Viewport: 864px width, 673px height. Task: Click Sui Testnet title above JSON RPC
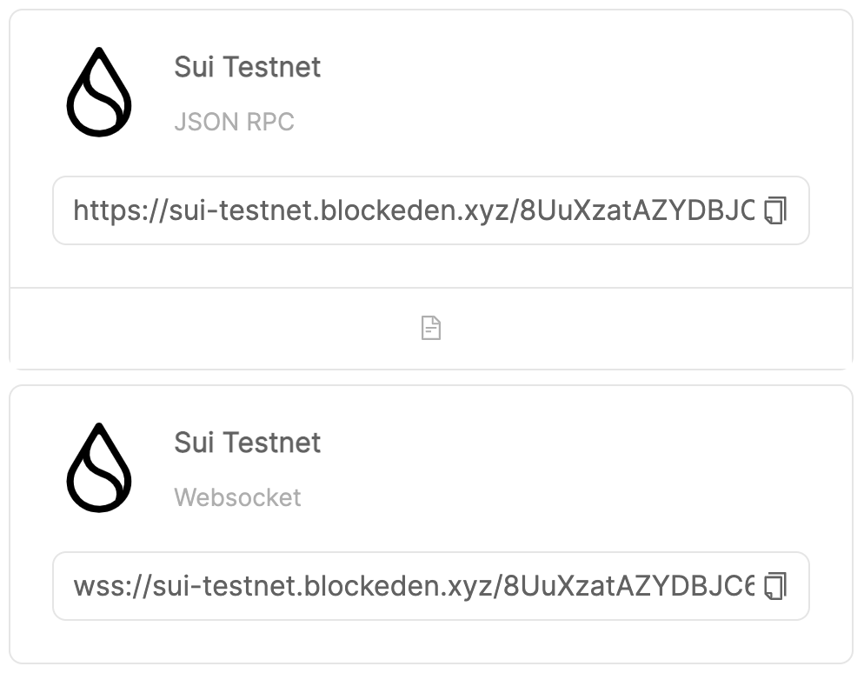[x=247, y=67]
